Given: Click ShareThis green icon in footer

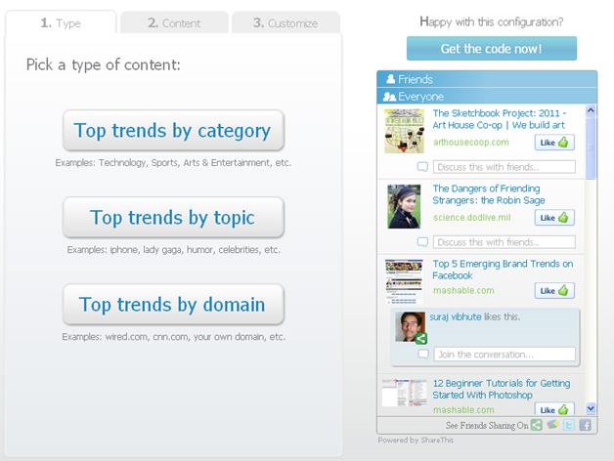Looking at the screenshot, I should click(537, 425).
